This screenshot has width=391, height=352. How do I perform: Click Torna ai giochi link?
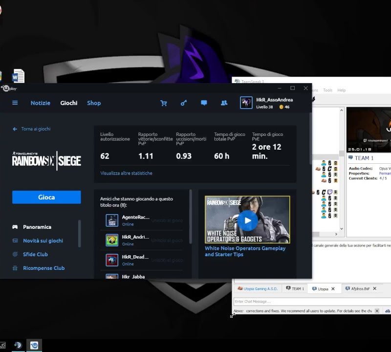click(36, 129)
